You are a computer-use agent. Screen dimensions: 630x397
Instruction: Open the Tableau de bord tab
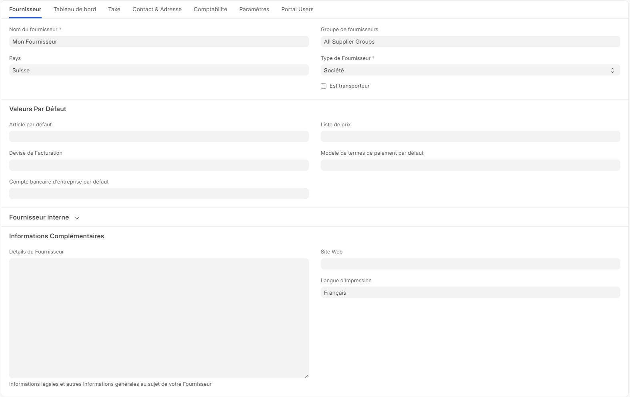(x=75, y=9)
